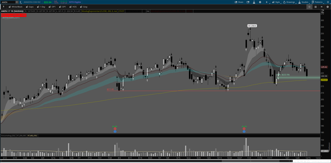Screen dimensions: 331x163
Task: Click the AMZN 3 Y 1D [NASDAQ] chart label
Action: [x=12, y=11]
